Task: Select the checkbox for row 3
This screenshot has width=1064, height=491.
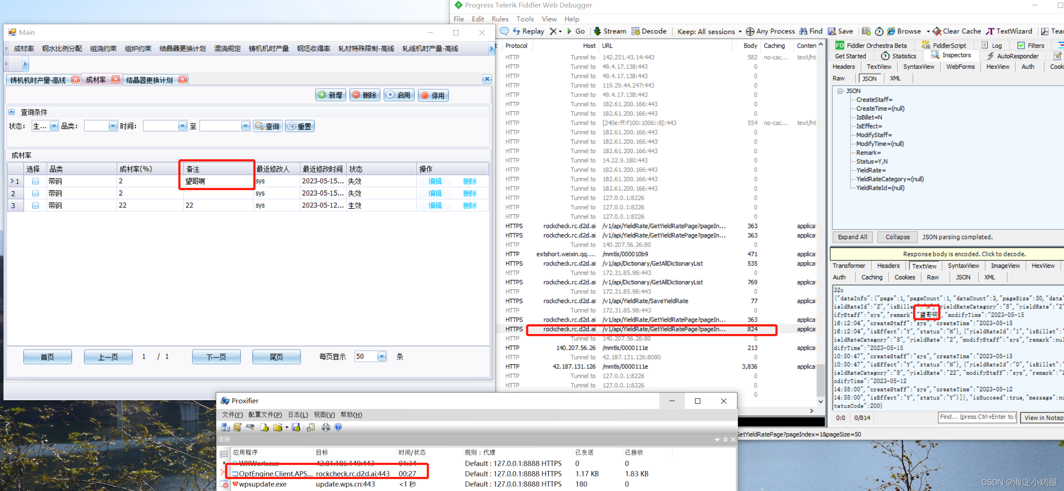Action: (36, 206)
